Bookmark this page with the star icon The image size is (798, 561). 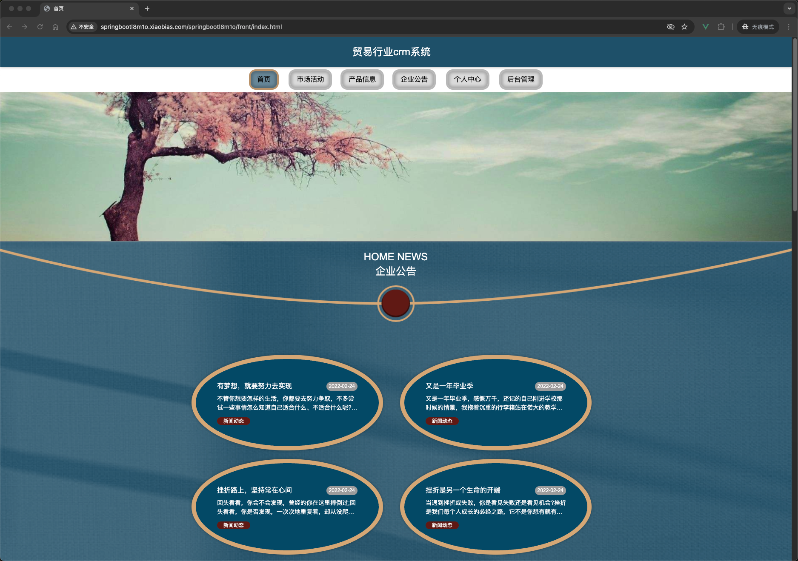pyautogui.click(x=684, y=27)
